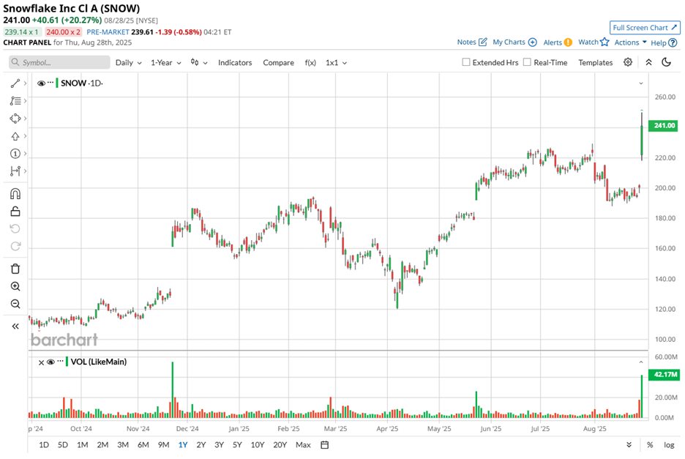The width and height of the screenshot is (685, 459).
Task: Open the Help link
Action: point(664,43)
